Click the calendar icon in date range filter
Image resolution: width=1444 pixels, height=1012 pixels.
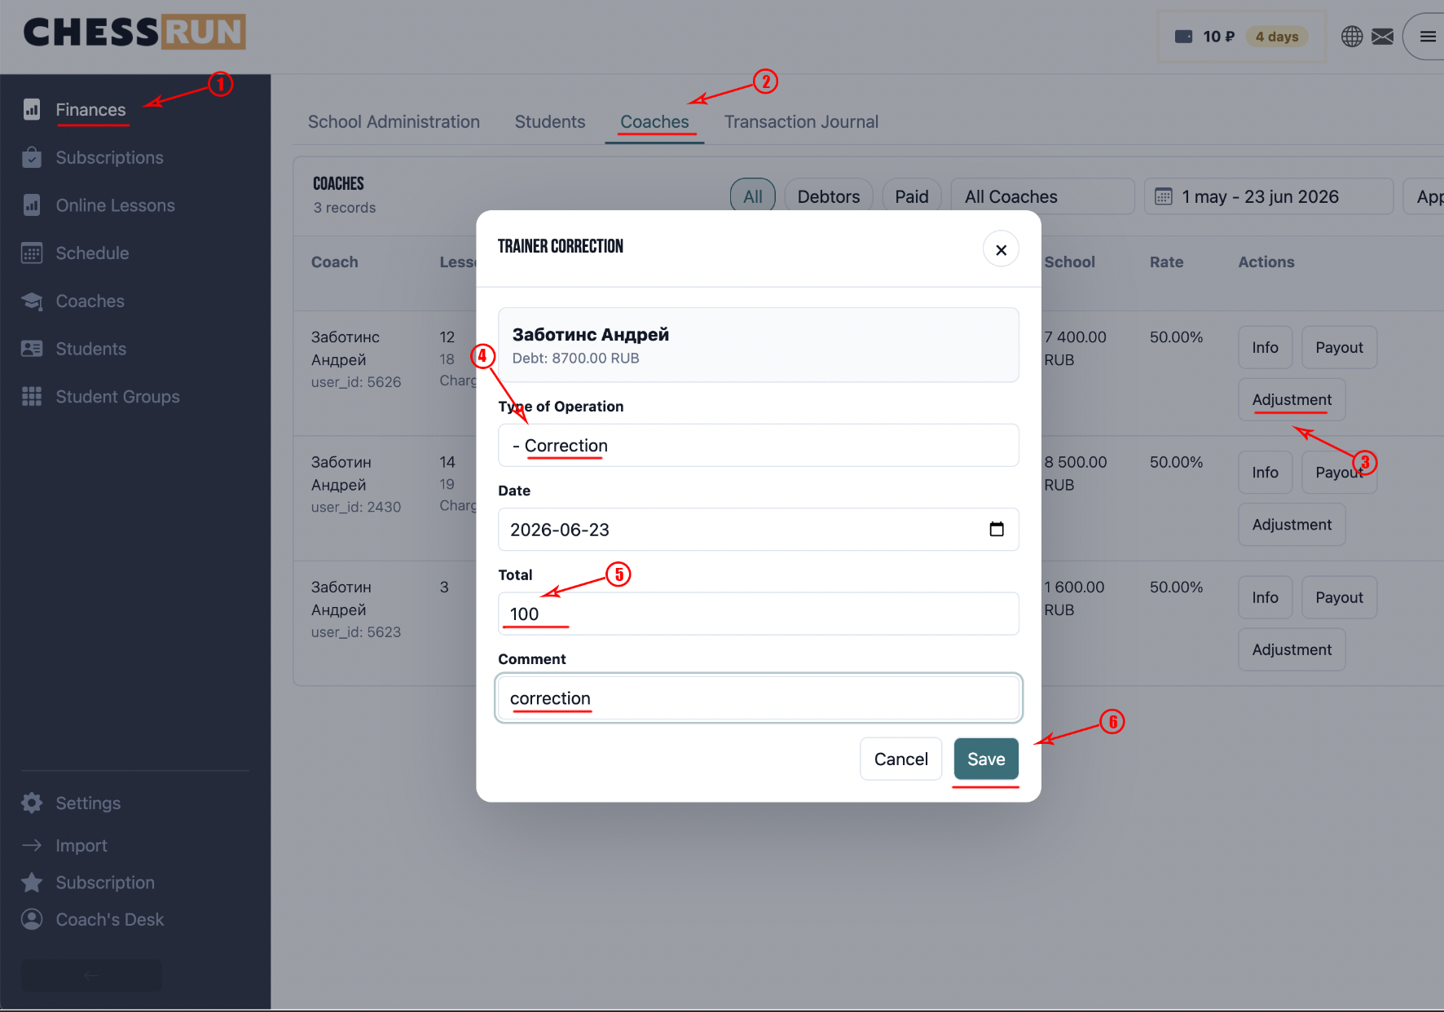(1164, 196)
